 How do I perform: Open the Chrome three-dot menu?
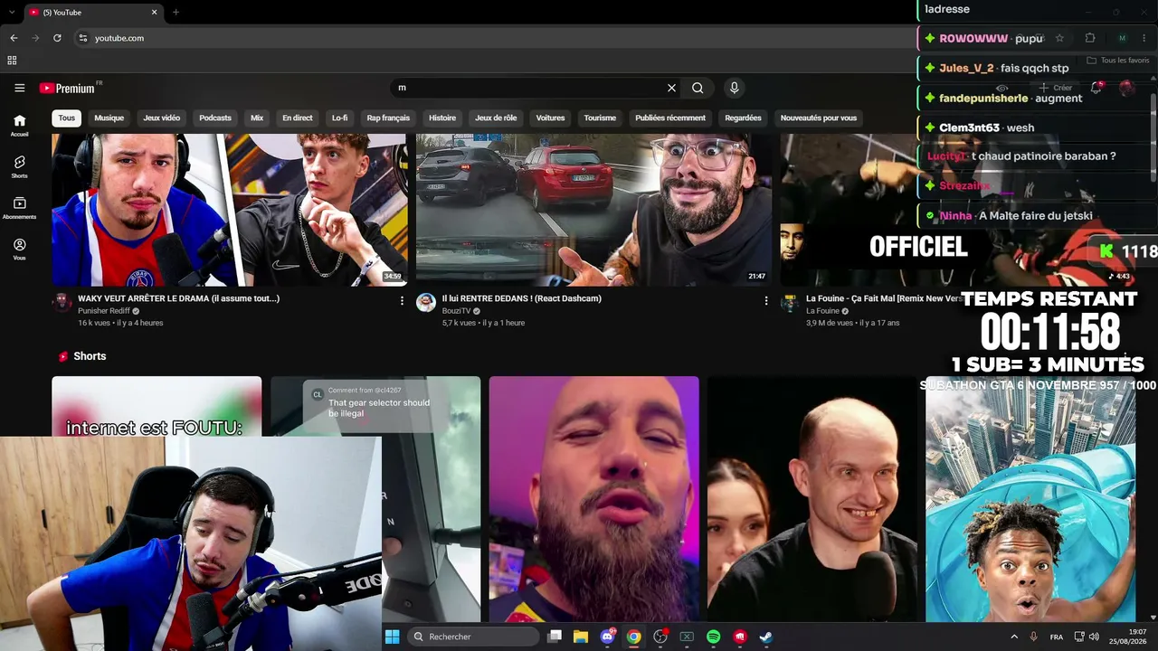pyautogui.click(x=1144, y=38)
